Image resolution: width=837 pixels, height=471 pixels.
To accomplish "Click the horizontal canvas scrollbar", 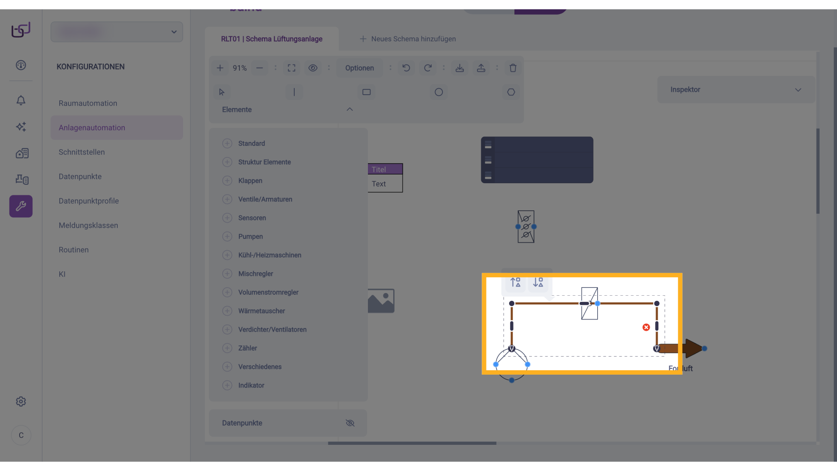I will pyautogui.click(x=412, y=443).
